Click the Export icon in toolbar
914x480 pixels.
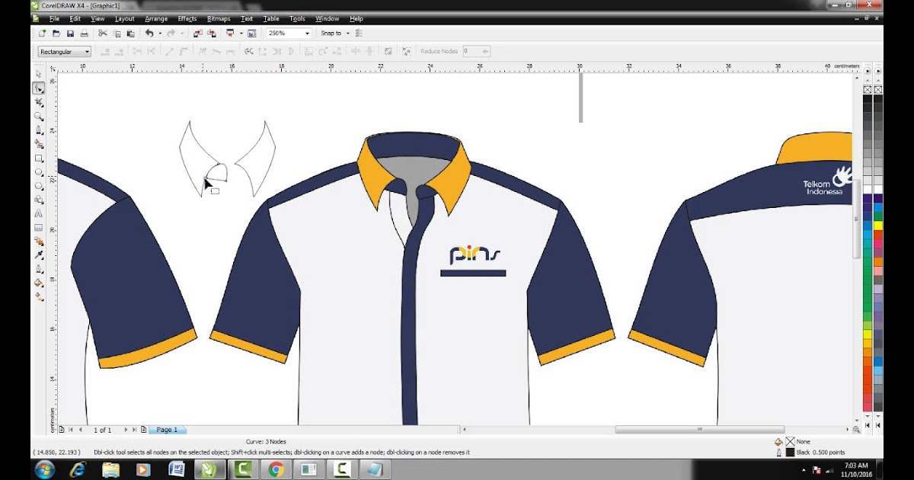(210, 34)
